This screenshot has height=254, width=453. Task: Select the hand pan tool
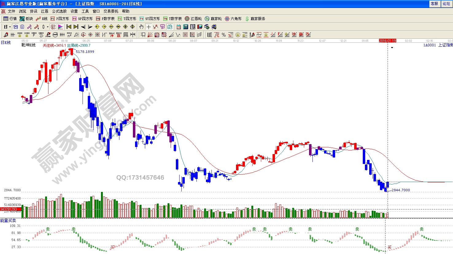(141, 27)
